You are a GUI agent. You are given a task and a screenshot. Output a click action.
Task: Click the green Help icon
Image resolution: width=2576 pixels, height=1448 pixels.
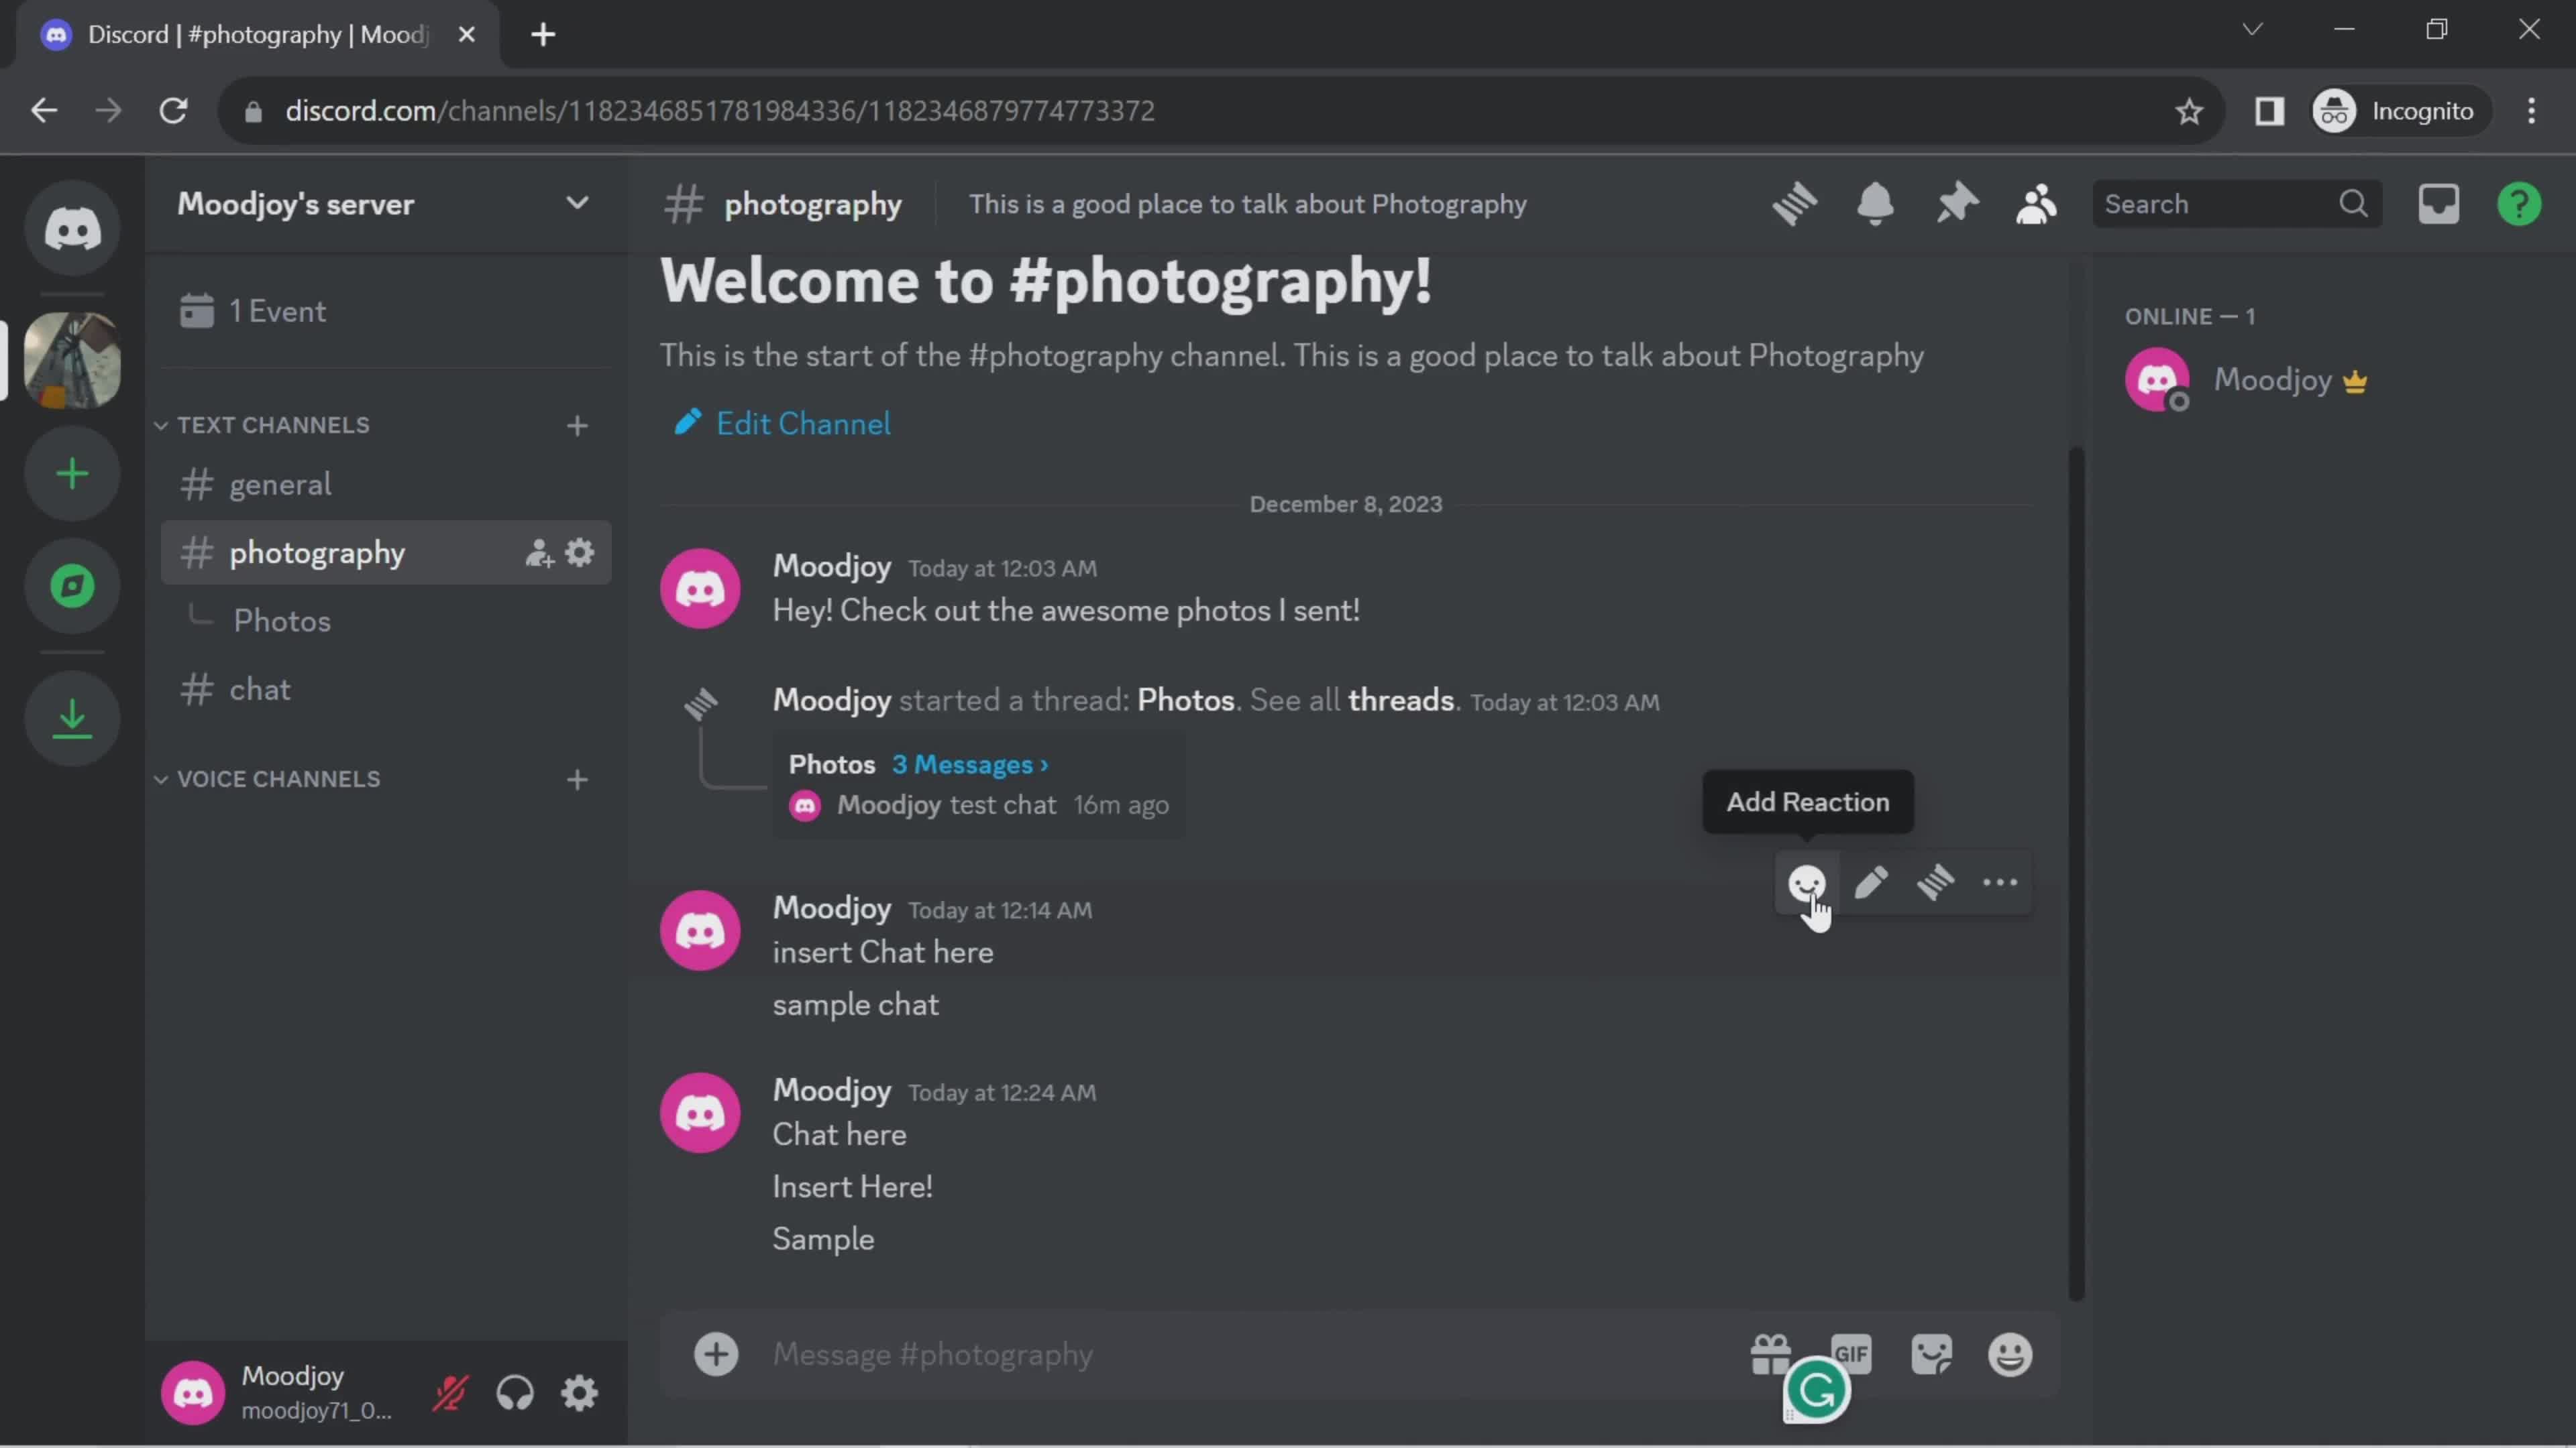pyautogui.click(x=2519, y=204)
